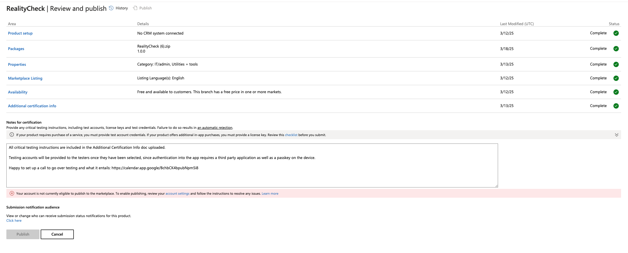Open the automatic rejection policy link
The height and width of the screenshot is (253, 628).
(215, 127)
